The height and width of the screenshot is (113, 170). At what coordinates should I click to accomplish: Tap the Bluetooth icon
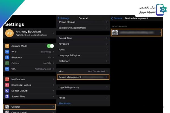click(x=7, y=57)
